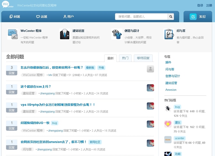Click 问与答 label under 官网首页 question
Screen dimensions: 215x156
(27, 149)
